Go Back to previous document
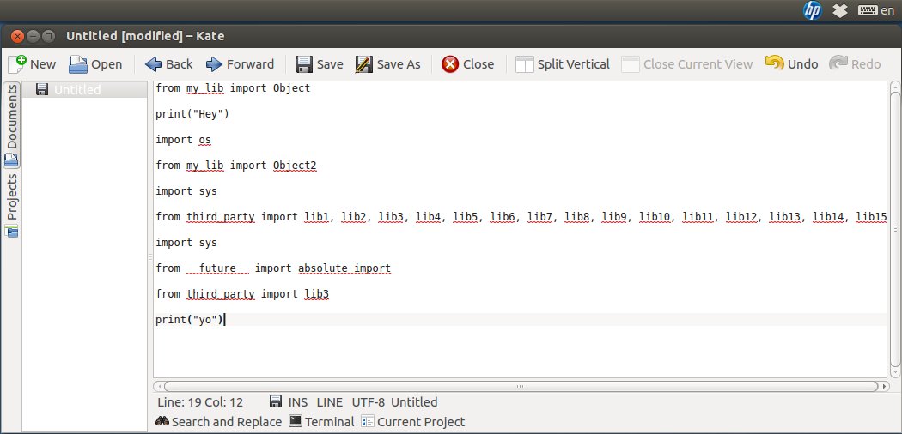 coord(168,63)
